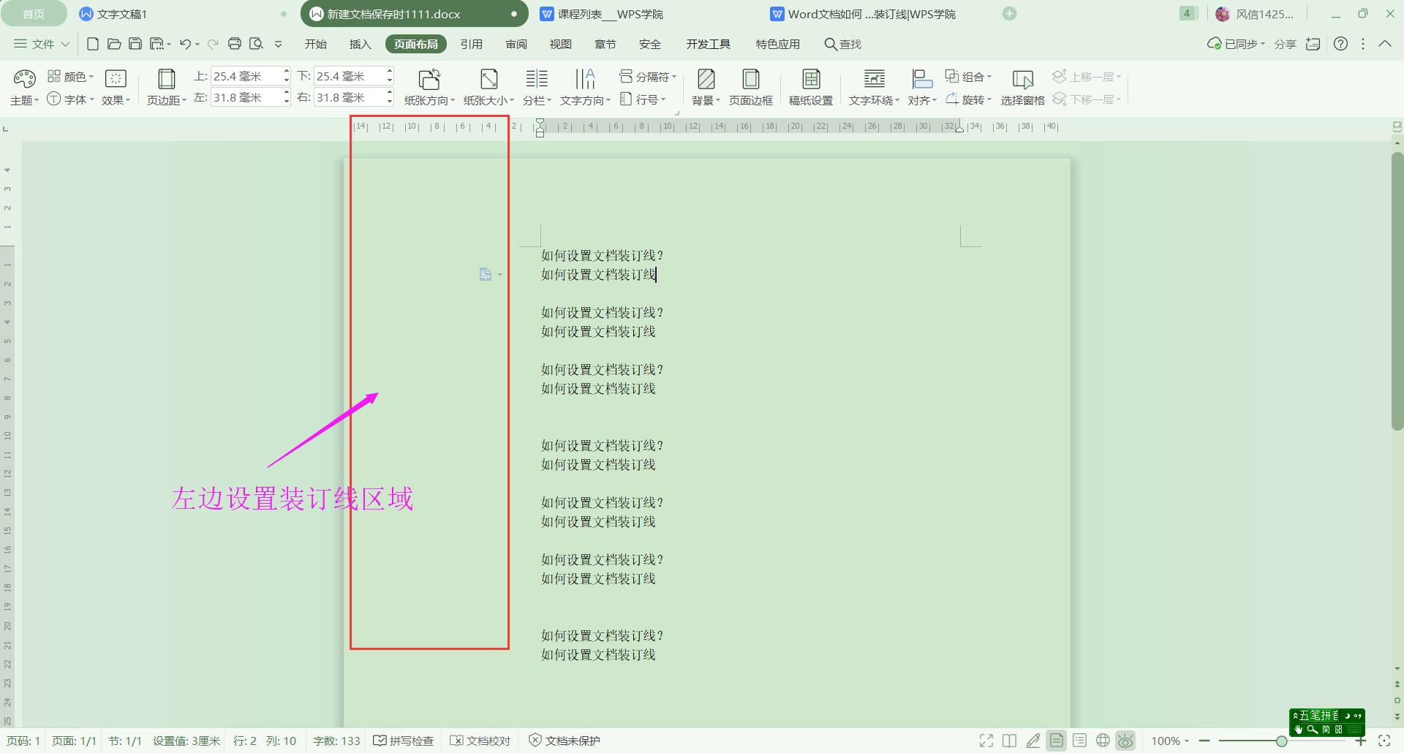1404x753 pixels.
Task: Switch to outline view in status bar
Action: point(1079,740)
